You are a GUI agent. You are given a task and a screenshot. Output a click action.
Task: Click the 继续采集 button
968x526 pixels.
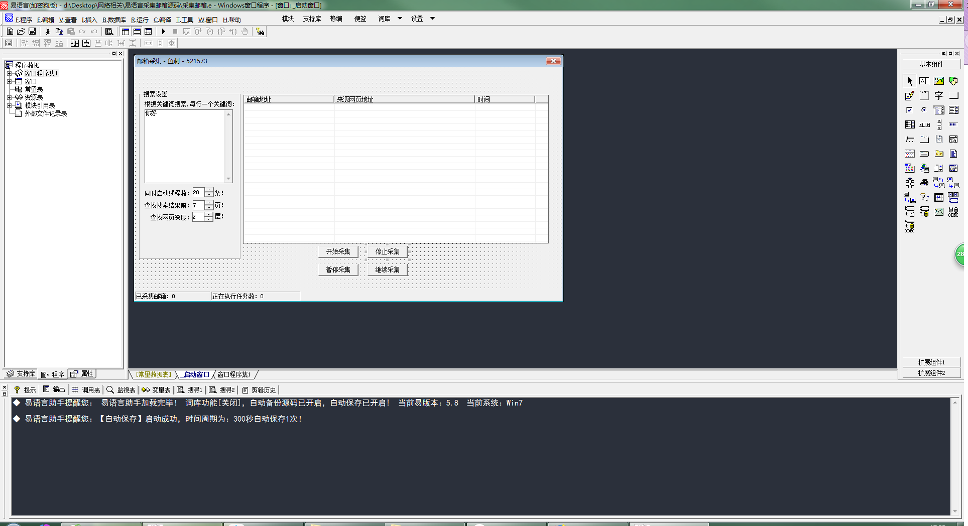coord(388,270)
